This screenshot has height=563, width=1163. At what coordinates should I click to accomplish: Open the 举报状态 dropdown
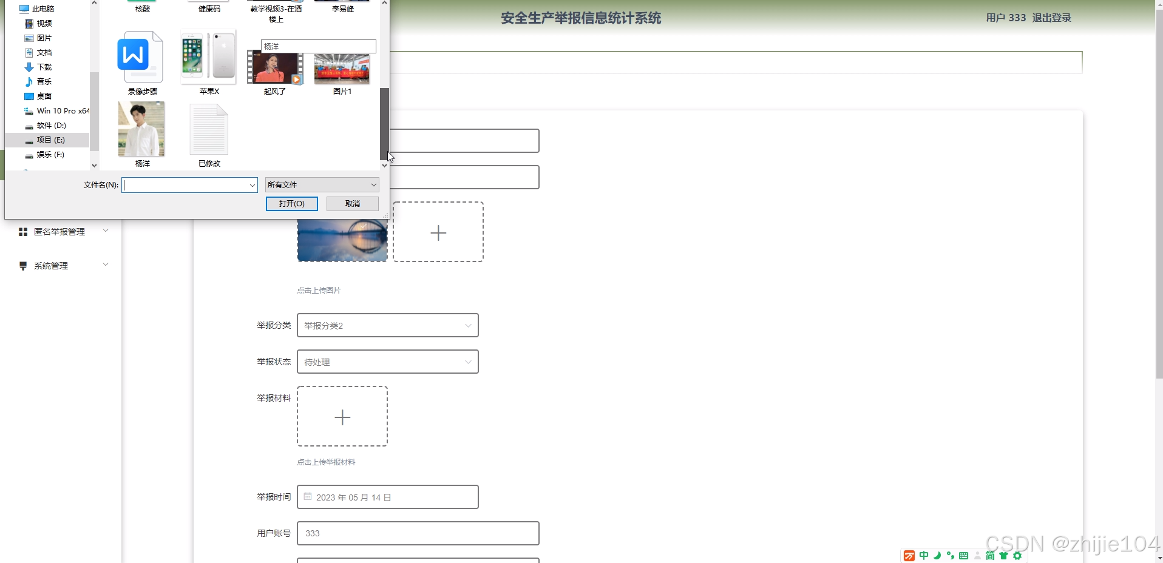(x=388, y=362)
